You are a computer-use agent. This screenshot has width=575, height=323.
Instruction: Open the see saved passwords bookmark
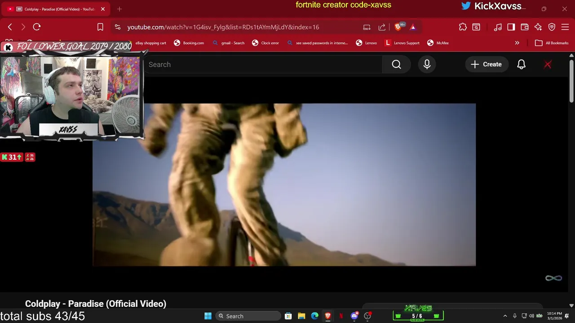(317, 43)
